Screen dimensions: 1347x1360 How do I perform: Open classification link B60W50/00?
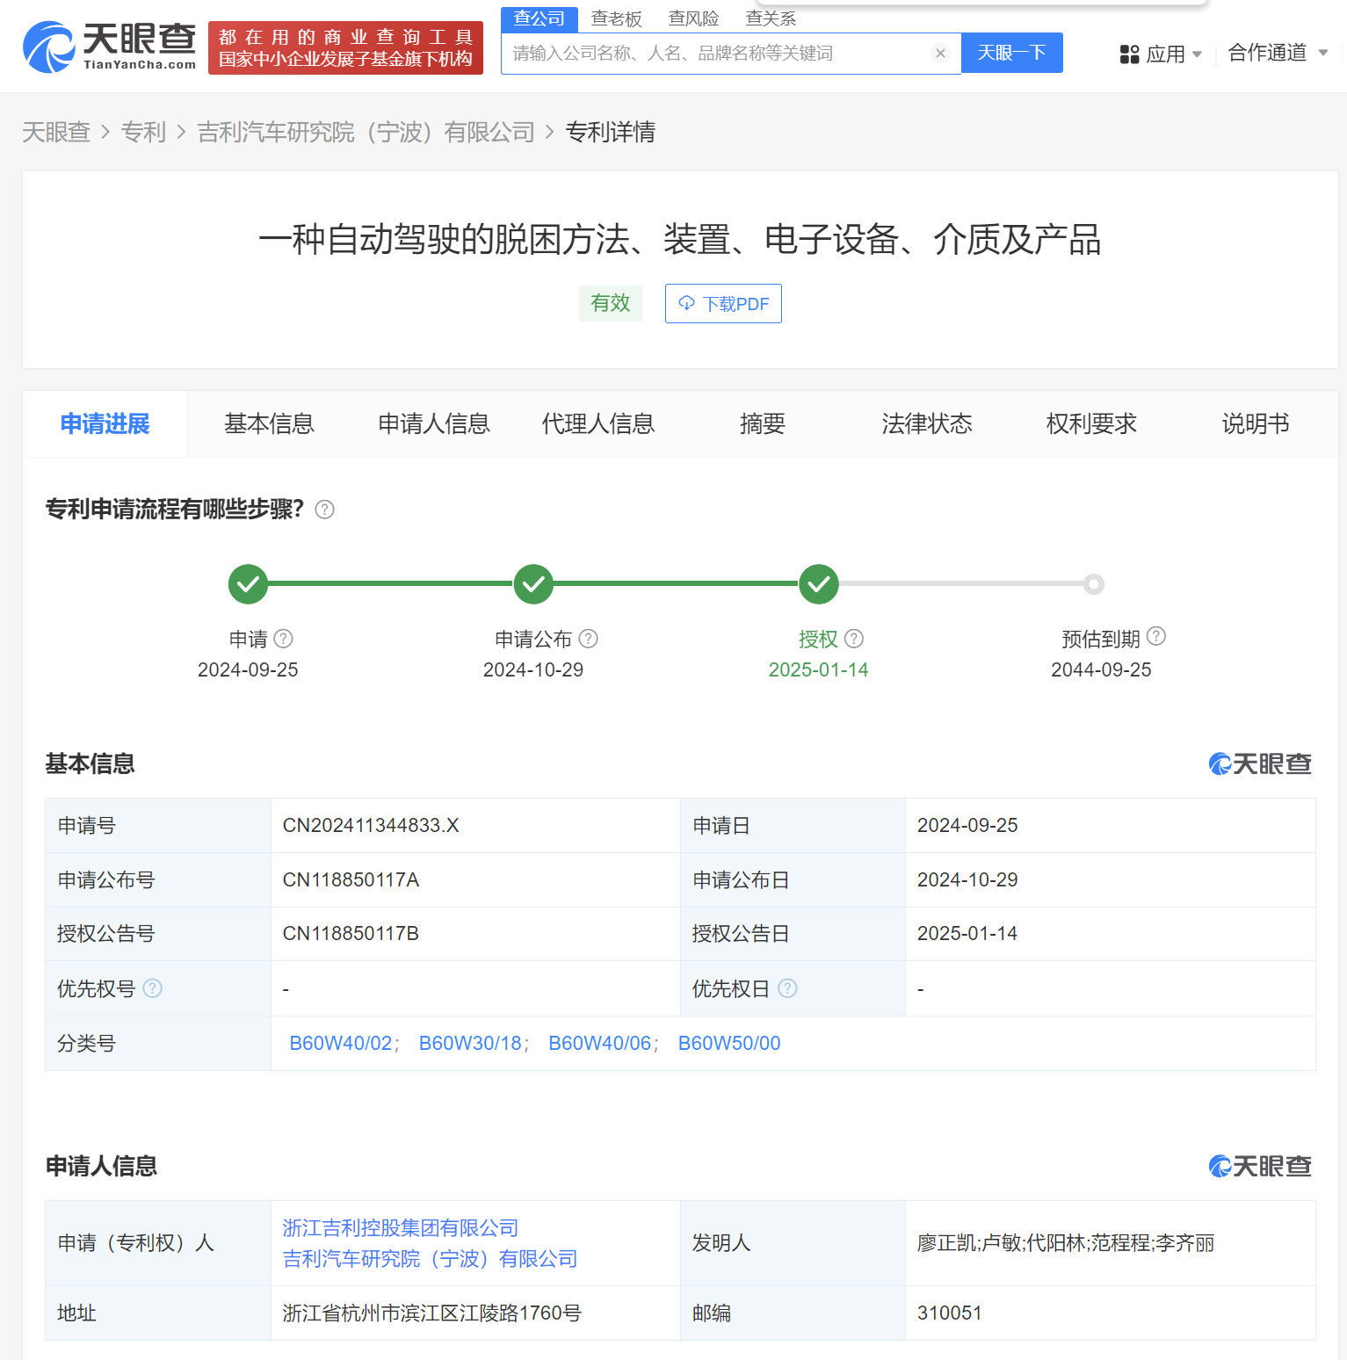tap(729, 1043)
